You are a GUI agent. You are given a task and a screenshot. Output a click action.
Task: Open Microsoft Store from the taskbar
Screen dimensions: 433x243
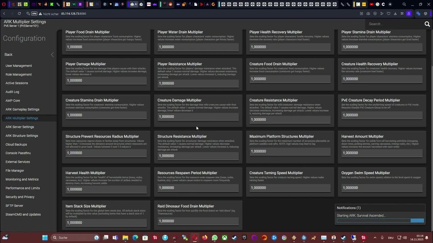coord(145,238)
